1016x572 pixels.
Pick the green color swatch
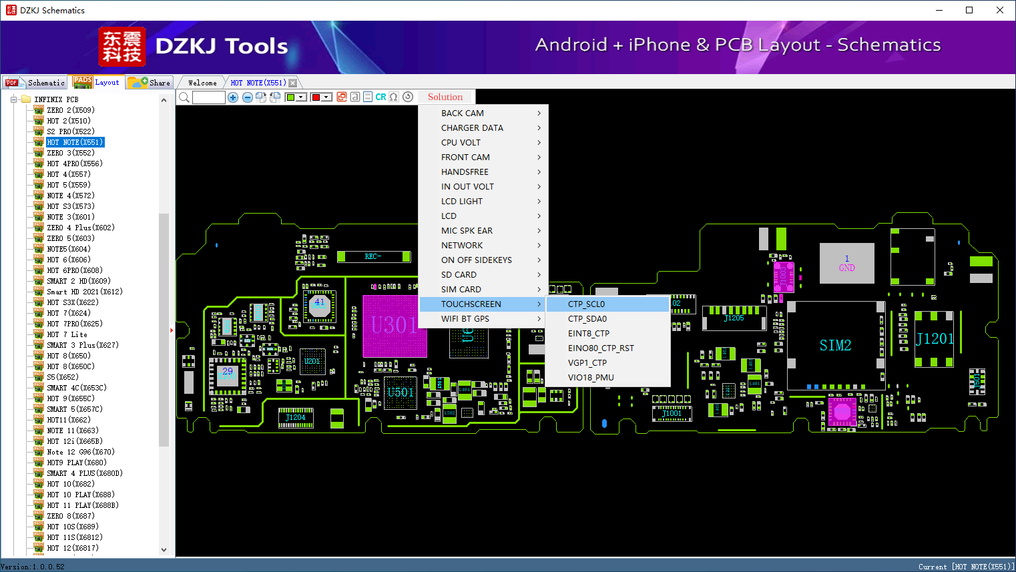(x=290, y=97)
